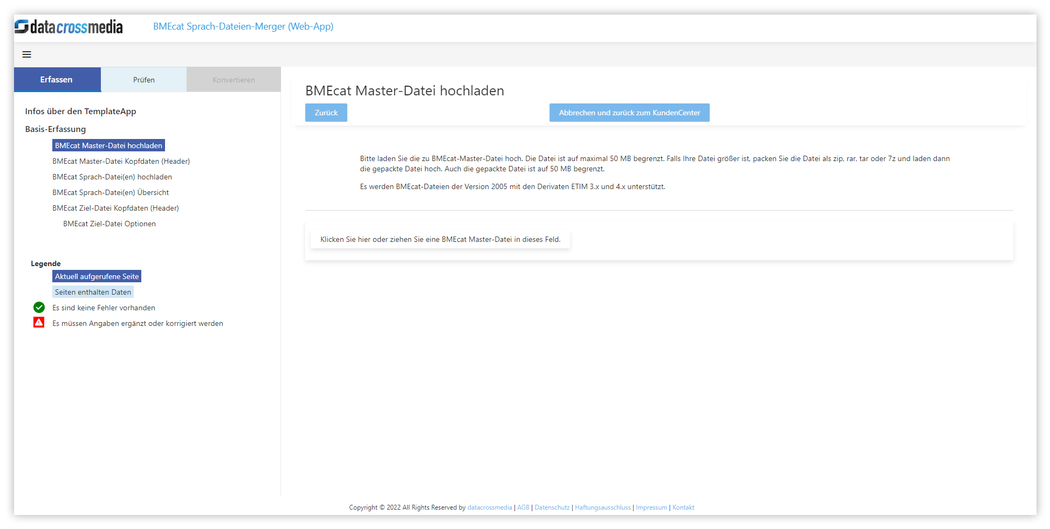The image size is (1050, 529).
Task: Click the 'Aktuell aufgerufene Seite' legend label
Action: [97, 276]
